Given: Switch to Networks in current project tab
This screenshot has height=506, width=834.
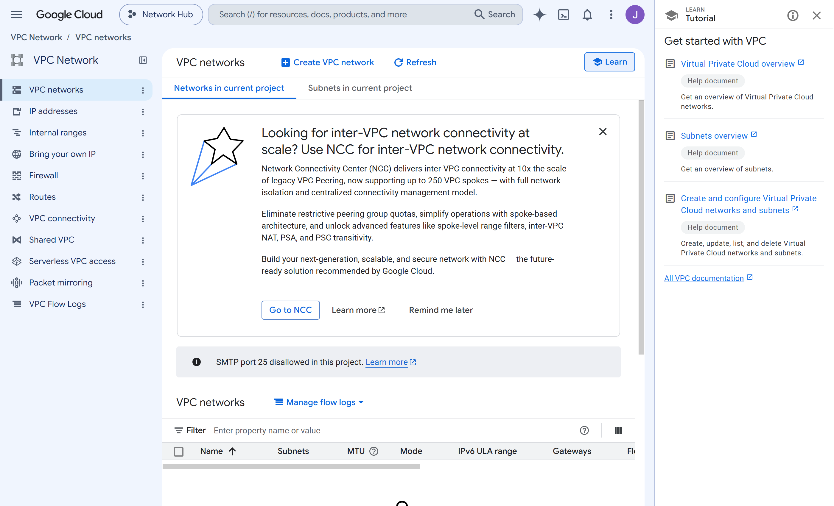Looking at the screenshot, I should coord(229,88).
